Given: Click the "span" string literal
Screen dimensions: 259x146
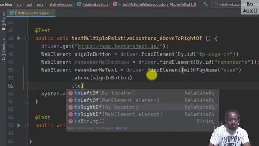Looking at the screenshot, I should tap(229, 70).
